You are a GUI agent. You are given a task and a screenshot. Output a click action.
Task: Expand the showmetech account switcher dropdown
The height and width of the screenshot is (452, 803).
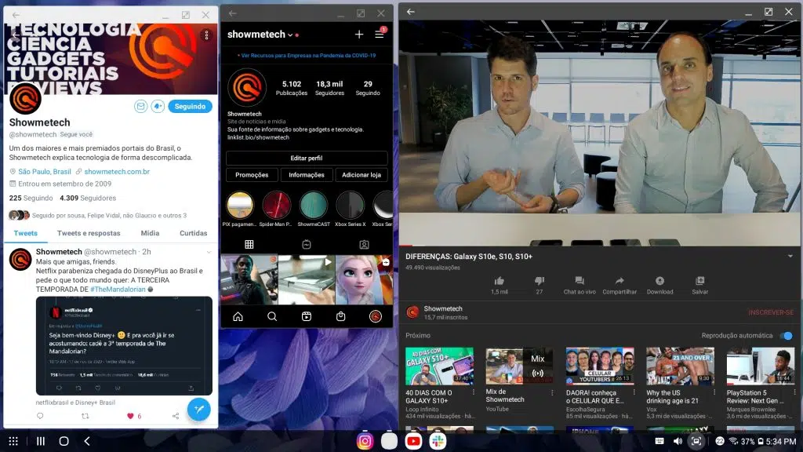click(x=290, y=35)
